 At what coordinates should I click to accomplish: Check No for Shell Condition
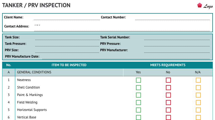(168, 87)
